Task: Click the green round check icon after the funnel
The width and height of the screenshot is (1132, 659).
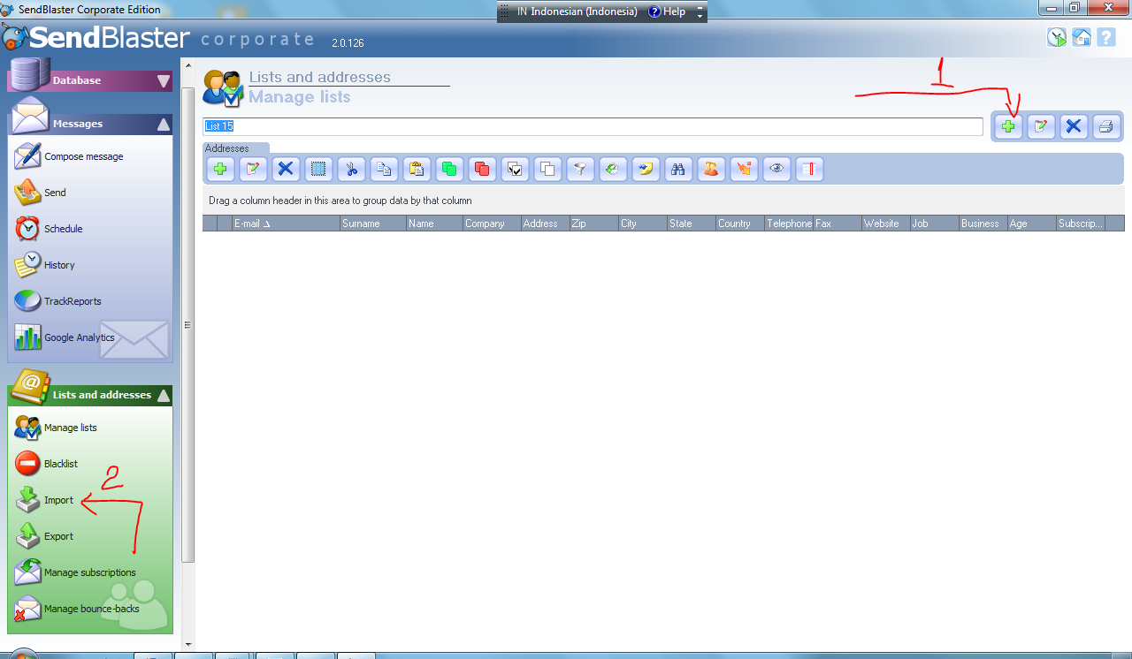Action: click(613, 169)
